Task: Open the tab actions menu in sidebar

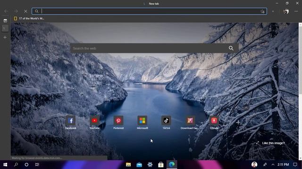Action: (5, 21)
